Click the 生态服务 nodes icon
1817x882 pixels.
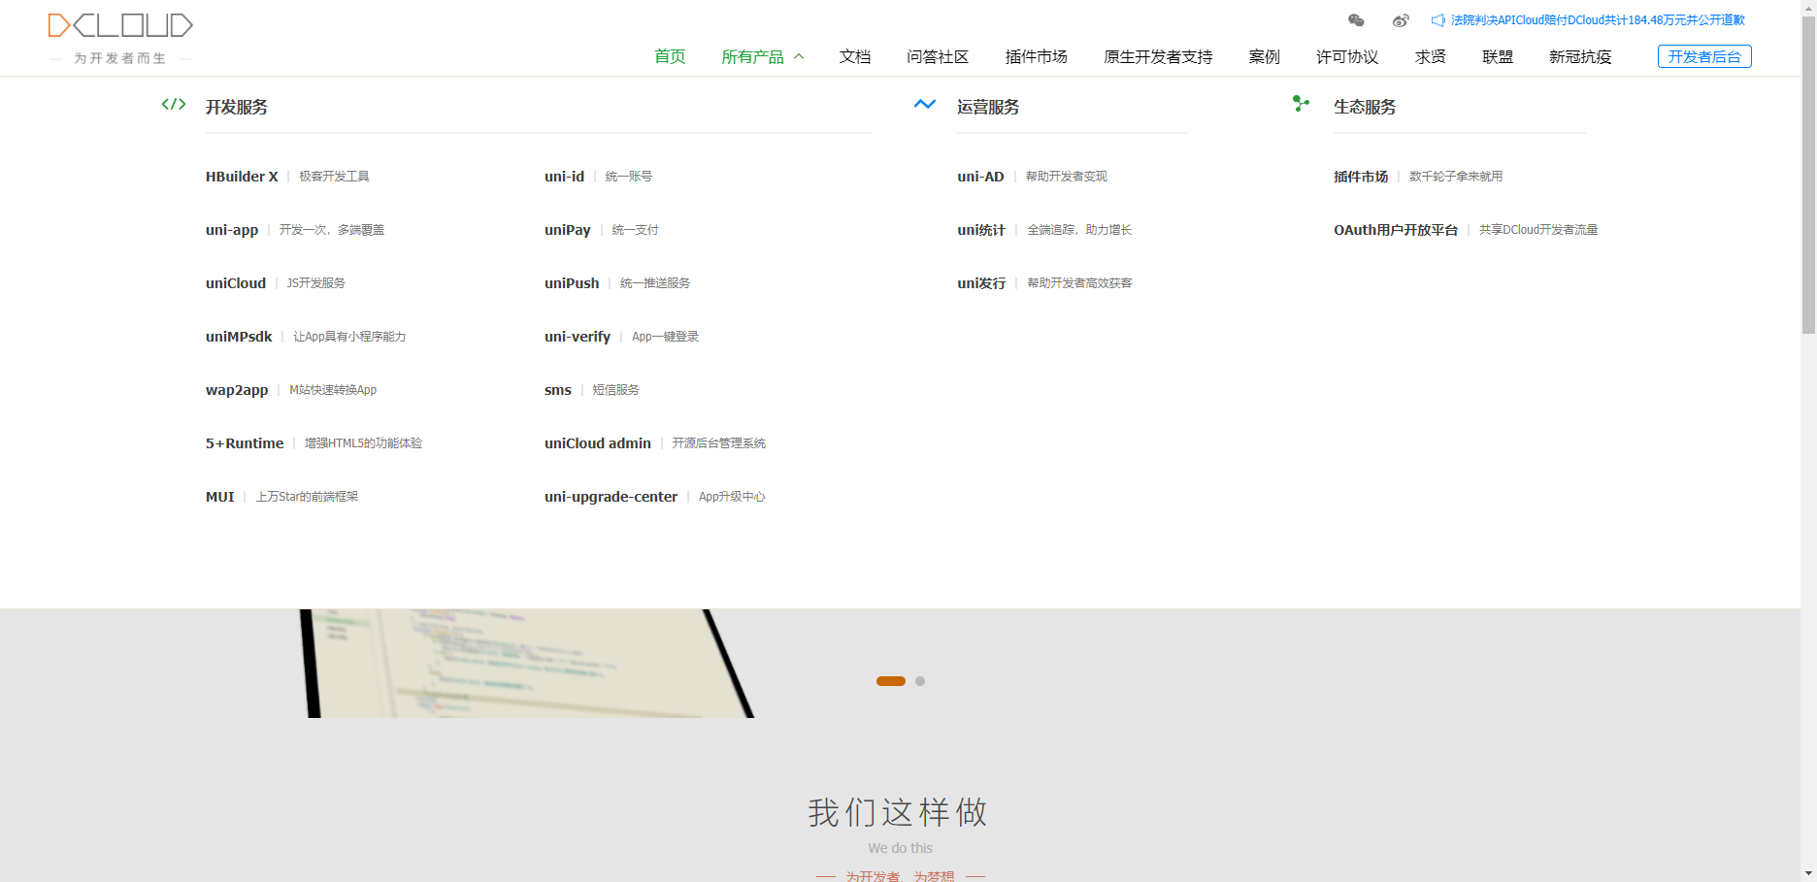pos(1301,103)
